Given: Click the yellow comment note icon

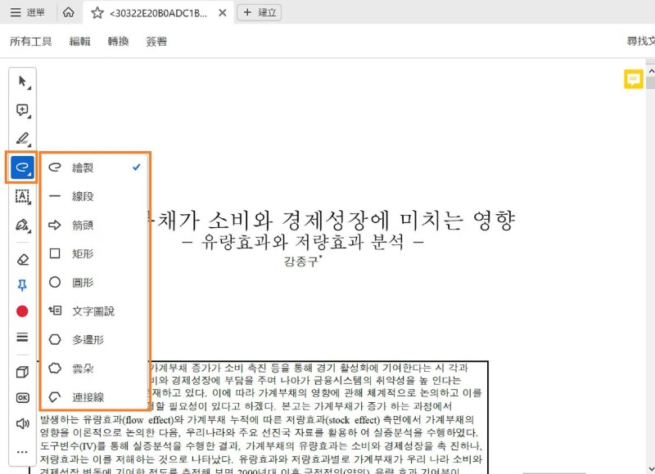Looking at the screenshot, I should tap(633, 79).
